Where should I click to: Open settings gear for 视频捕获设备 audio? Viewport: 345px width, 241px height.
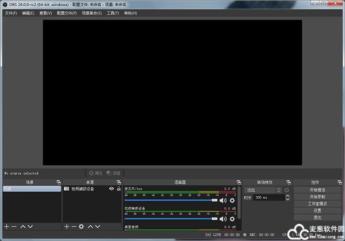232,219
